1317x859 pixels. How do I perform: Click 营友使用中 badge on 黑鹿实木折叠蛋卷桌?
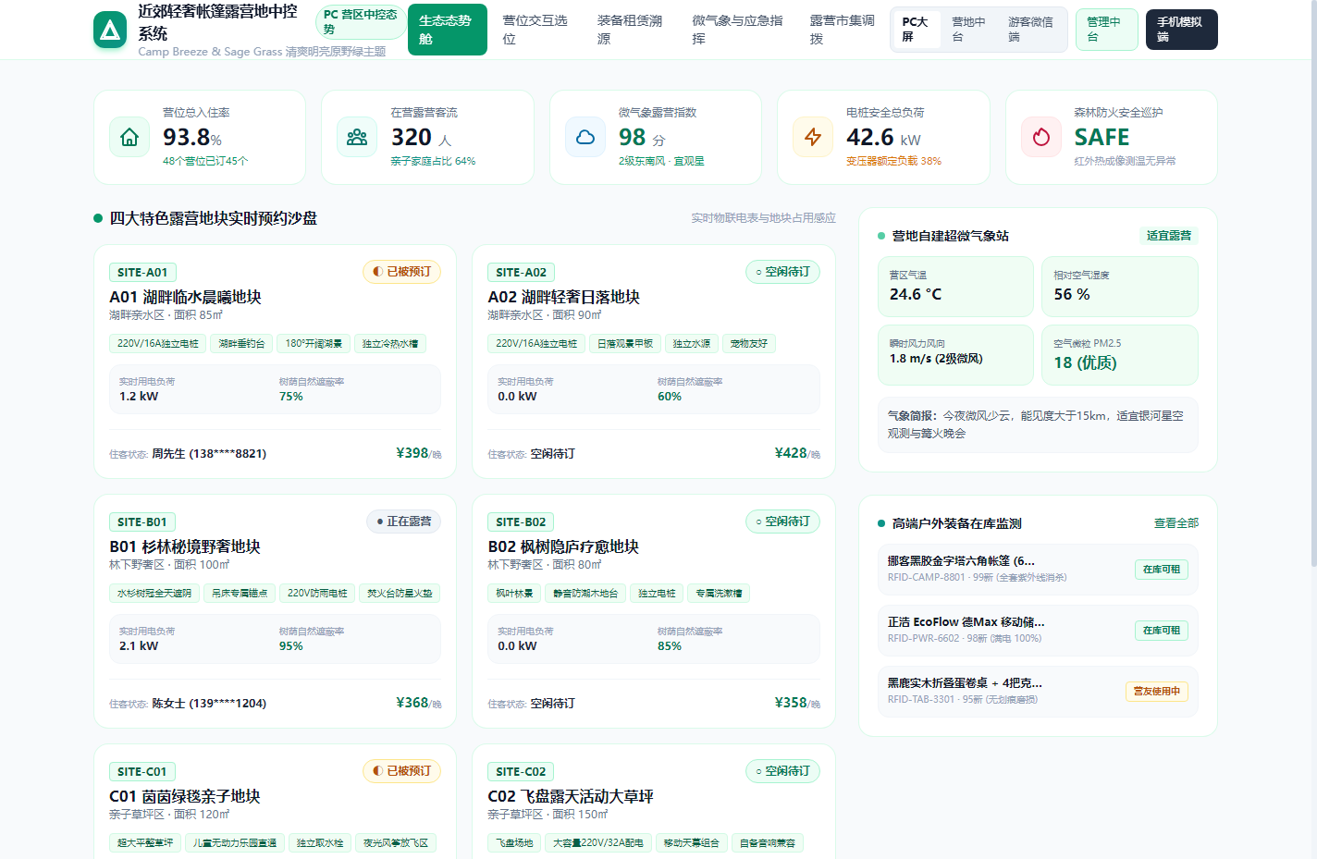coord(1157,692)
